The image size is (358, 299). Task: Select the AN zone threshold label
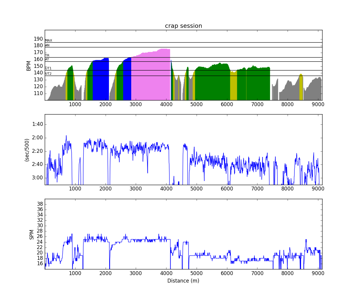pyautogui.click(x=47, y=45)
